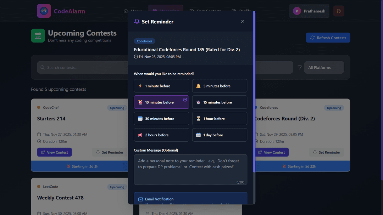Click the CodeAlarm logo icon
The width and height of the screenshot is (383, 215).
[44, 11]
